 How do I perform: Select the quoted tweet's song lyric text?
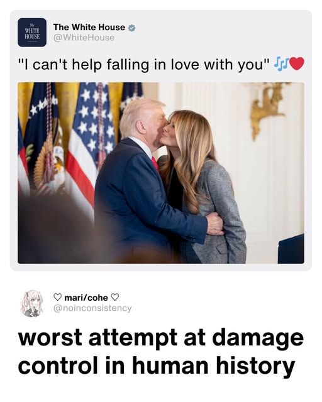pos(144,64)
